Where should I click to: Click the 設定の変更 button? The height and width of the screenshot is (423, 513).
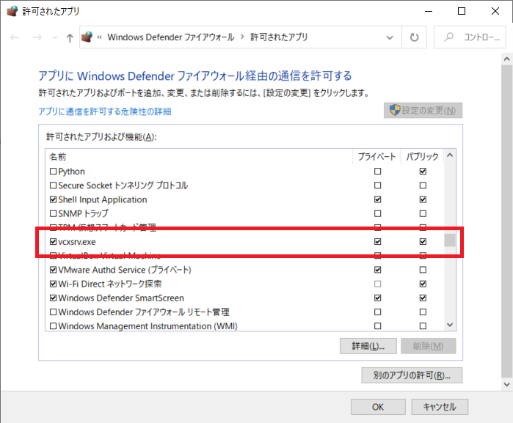tap(423, 111)
